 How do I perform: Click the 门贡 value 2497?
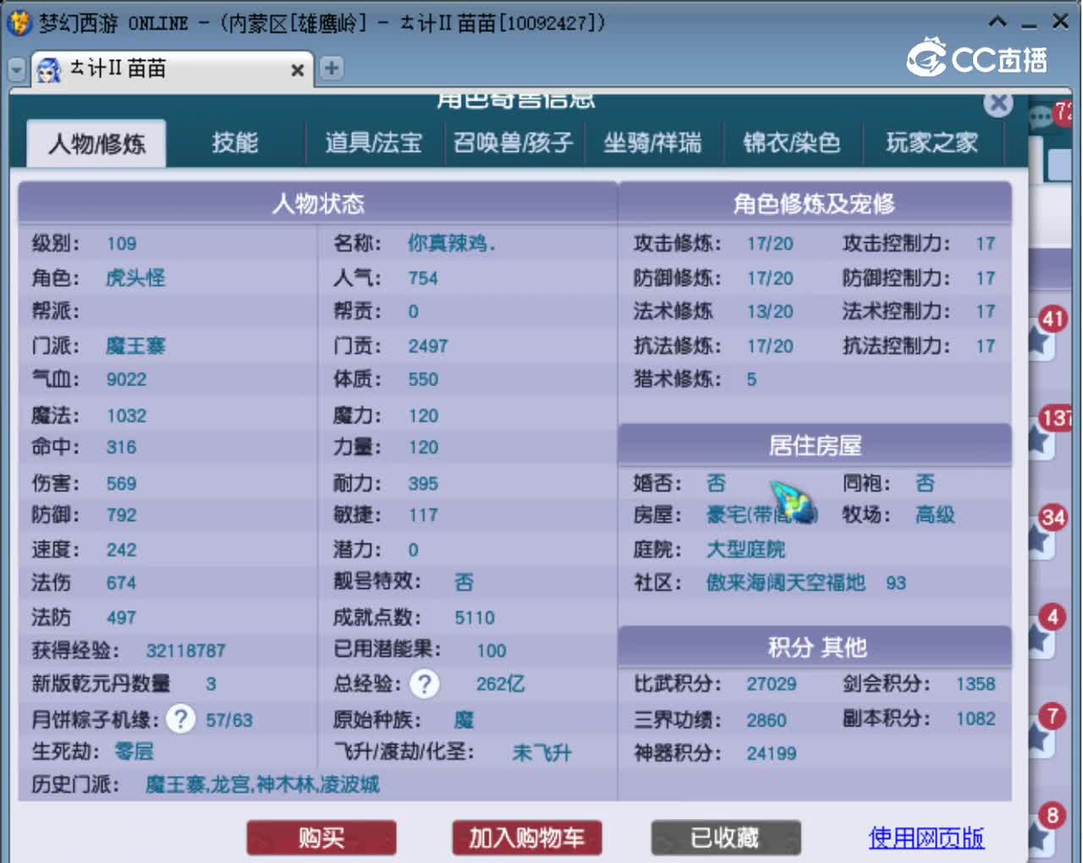coord(427,346)
